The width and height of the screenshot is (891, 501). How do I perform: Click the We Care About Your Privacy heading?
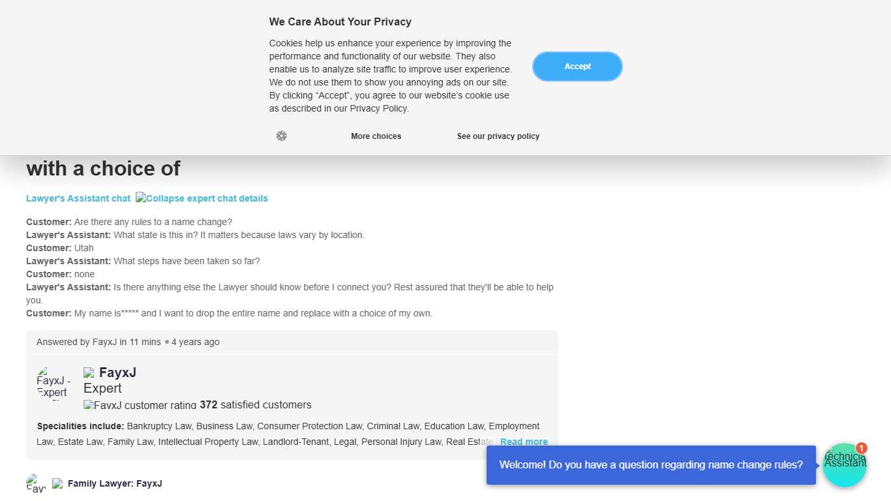point(340,22)
